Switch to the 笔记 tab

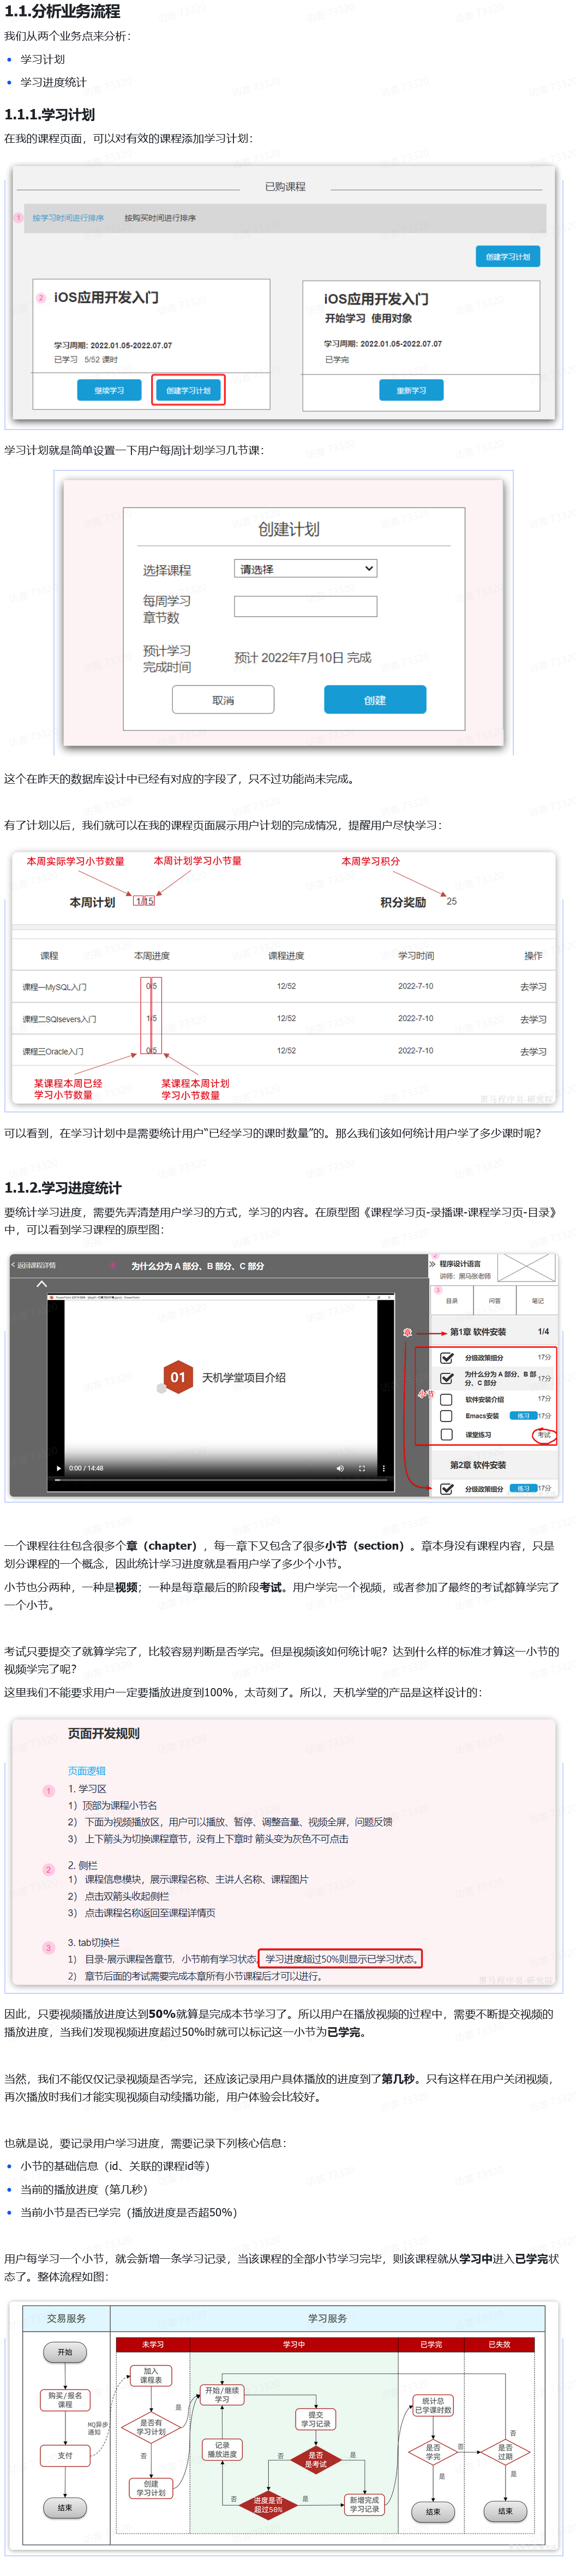coord(537,1300)
